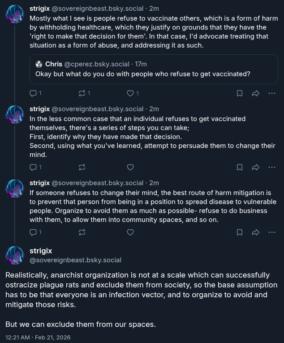Viewport: 284px width, 343px height.
Task: Click the @sovereignbeast.bsky.social handle in the main post
Action: [x=75, y=260]
